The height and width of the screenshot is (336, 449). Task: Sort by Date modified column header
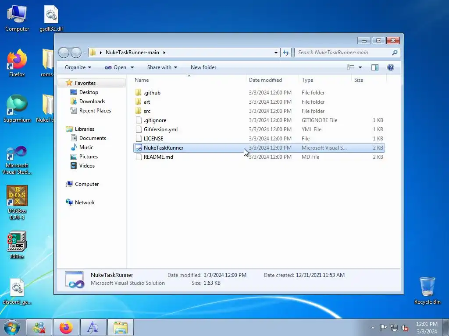coord(272,80)
